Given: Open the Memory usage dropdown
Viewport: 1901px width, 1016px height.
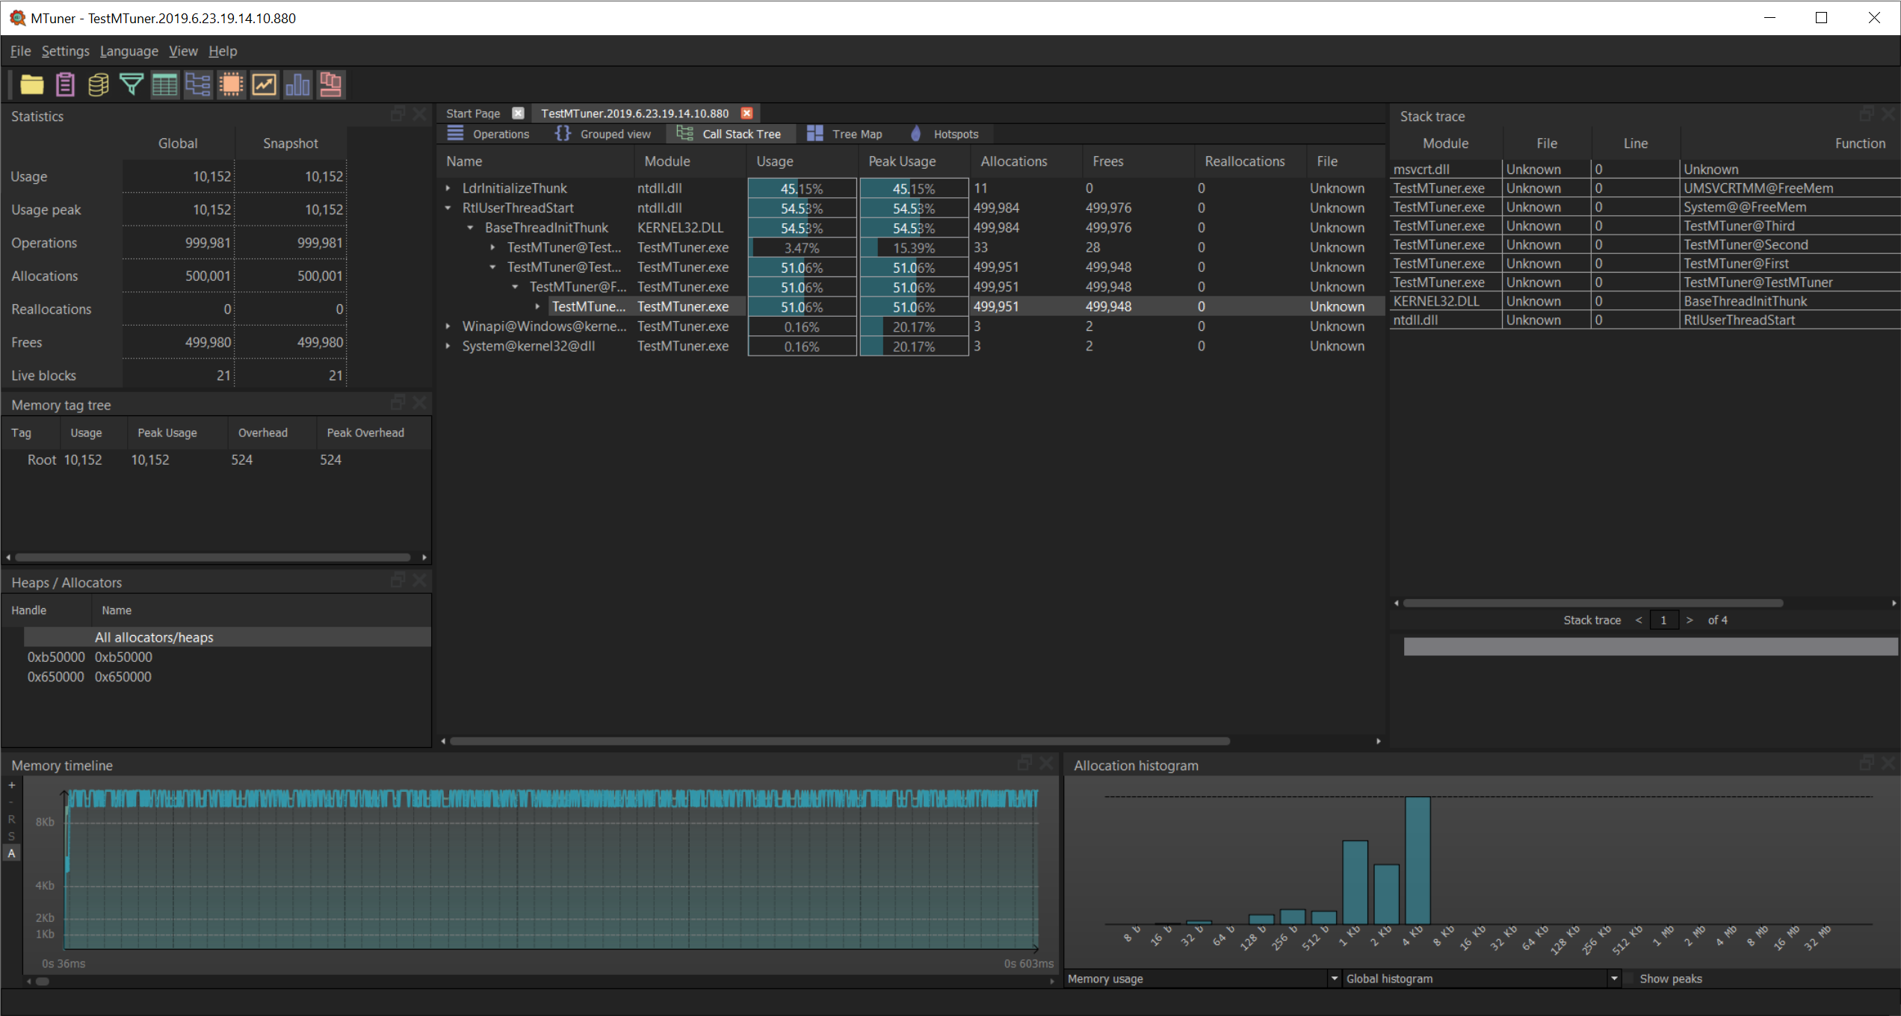Looking at the screenshot, I should click(1333, 978).
